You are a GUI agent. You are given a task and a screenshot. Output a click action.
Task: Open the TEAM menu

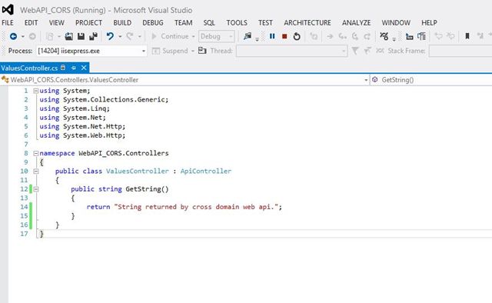click(x=184, y=23)
